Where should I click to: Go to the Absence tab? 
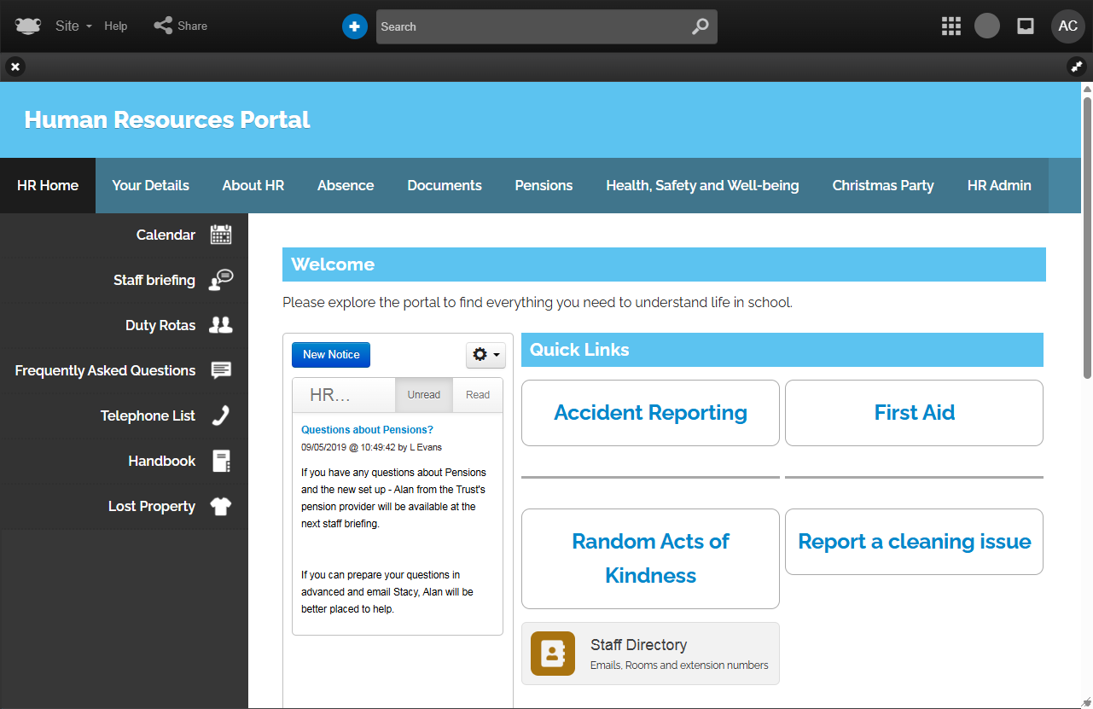click(346, 185)
